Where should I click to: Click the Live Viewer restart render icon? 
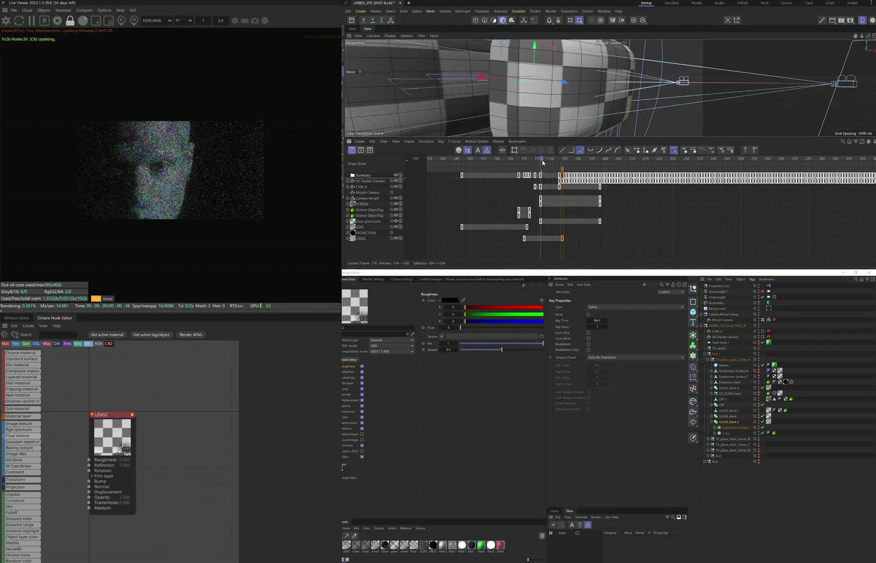(19, 21)
